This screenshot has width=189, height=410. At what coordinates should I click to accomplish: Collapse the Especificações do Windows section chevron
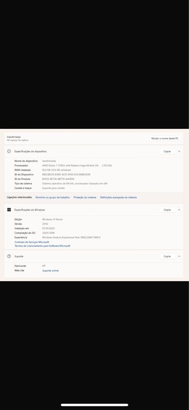[179, 210]
